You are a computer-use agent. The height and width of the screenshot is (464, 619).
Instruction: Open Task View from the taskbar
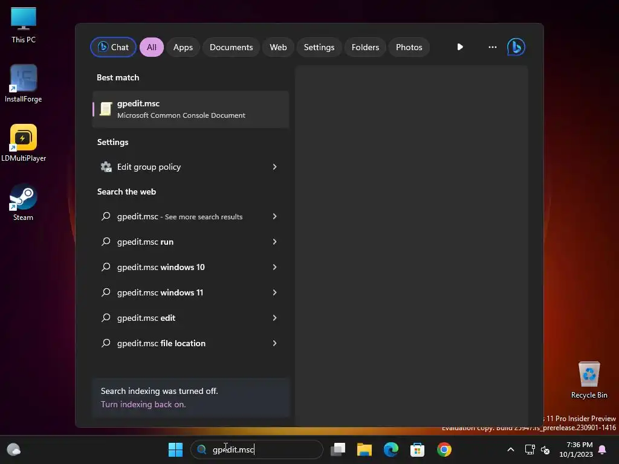(338, 449)
